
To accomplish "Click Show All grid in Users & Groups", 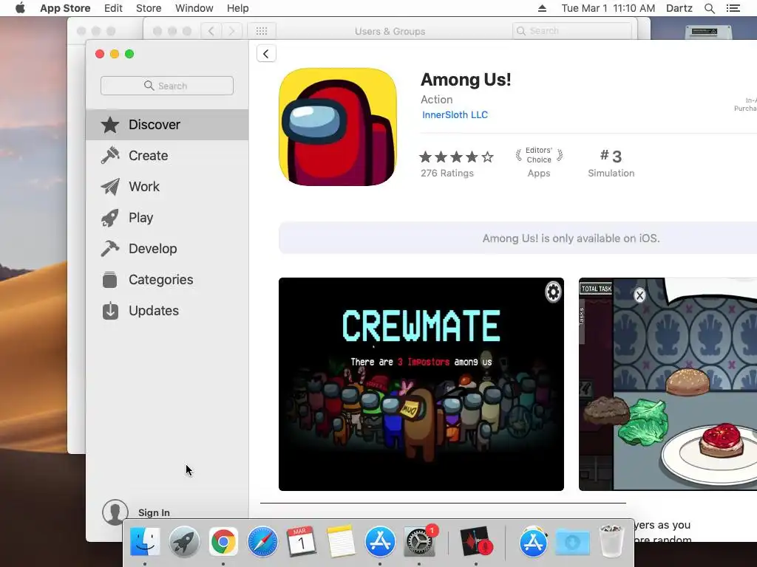I will click(x=262, y=31).
